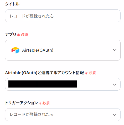Viewport: 124px width, 125px height.
Task: Click the red asterisk next to アカウント情報
Action: (x=86, y=73)
